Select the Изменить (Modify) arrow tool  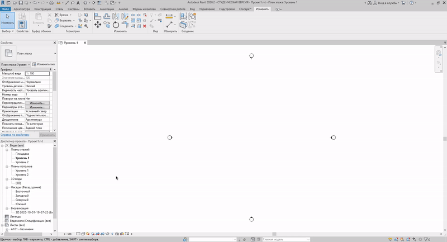[x=7, y=20]
